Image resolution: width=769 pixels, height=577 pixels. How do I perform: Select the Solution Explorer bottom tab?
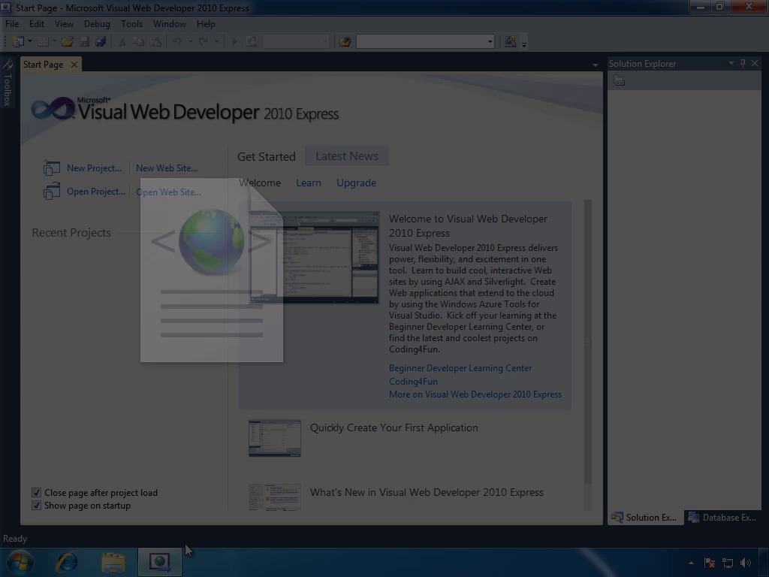[645, 517]
